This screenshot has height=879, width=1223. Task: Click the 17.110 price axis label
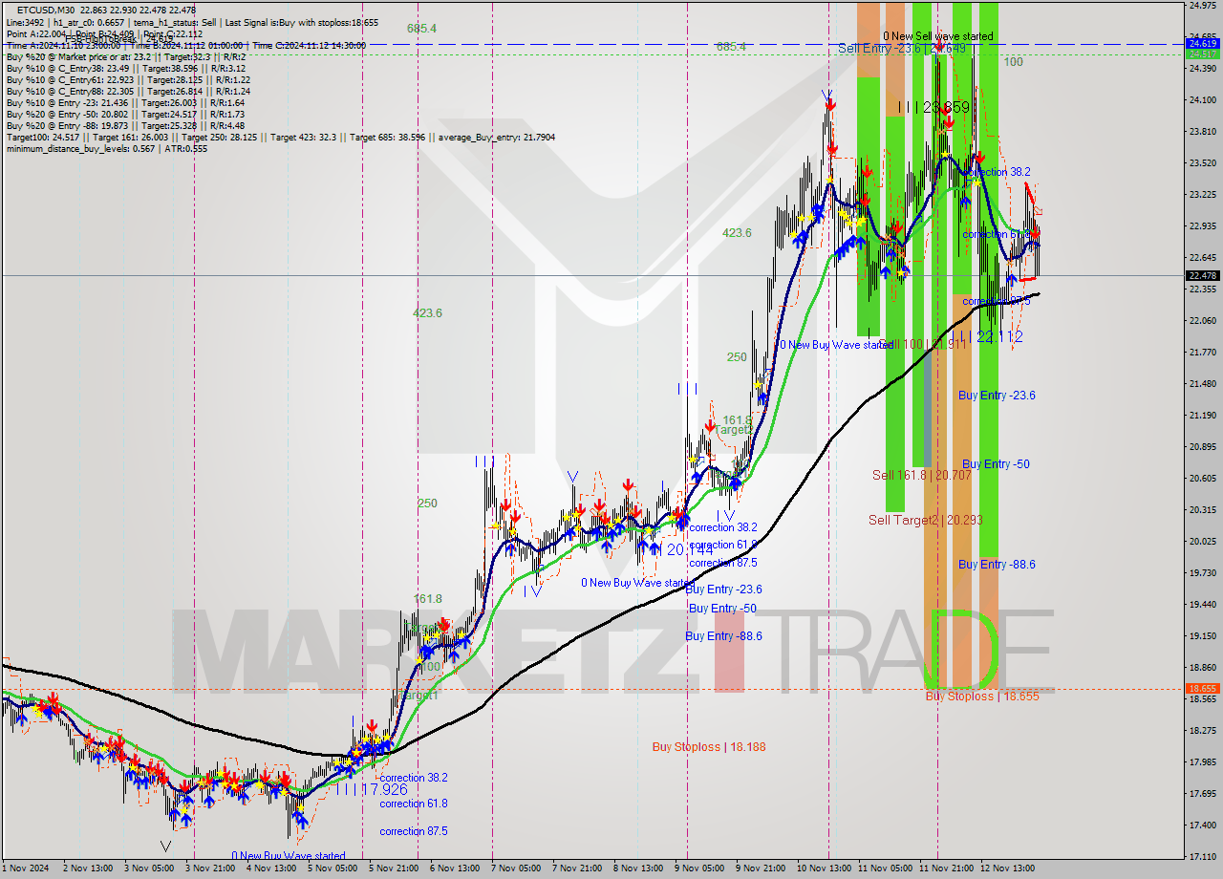[x=1203, y=856]
